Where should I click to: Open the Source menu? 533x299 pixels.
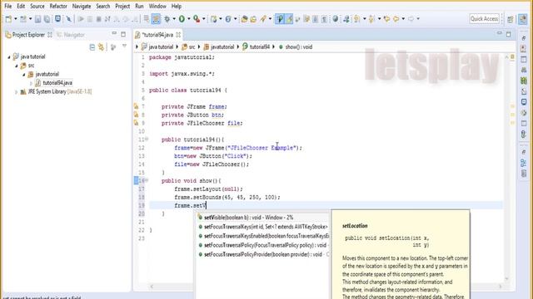tap(37, 6)
